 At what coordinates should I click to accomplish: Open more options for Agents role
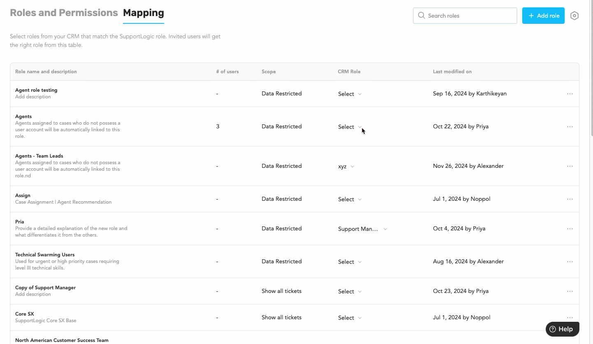[570, 127]
